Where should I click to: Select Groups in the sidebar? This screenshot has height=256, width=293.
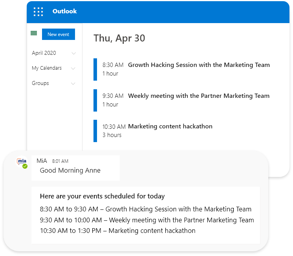pos(40,83)
